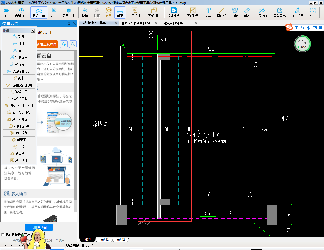Choose 修改单个标注属性 option

click(19, 106)
